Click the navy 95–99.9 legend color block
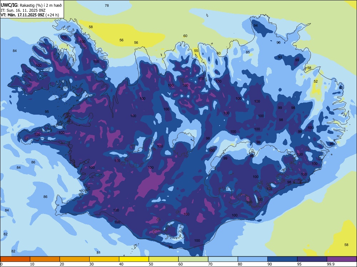 pos(312,259)
